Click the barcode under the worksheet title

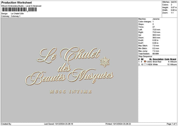coord(19,10)
